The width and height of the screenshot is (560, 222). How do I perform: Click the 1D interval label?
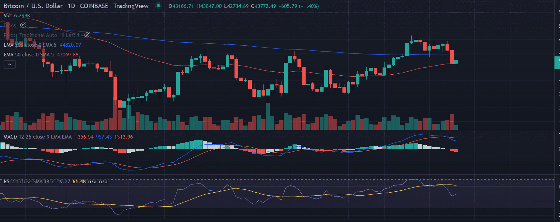71,6
